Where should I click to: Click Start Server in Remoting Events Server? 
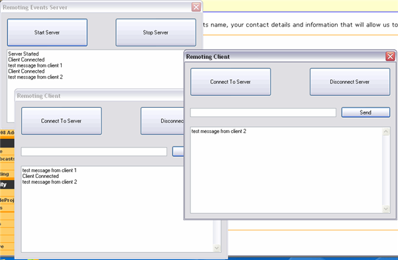48,32
